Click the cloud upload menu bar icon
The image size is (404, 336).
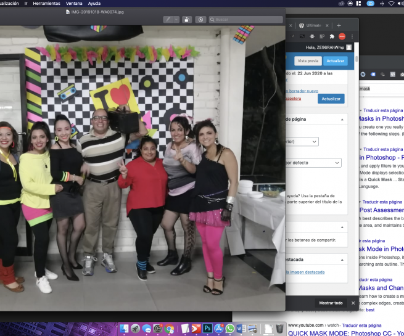coord(350,3)
